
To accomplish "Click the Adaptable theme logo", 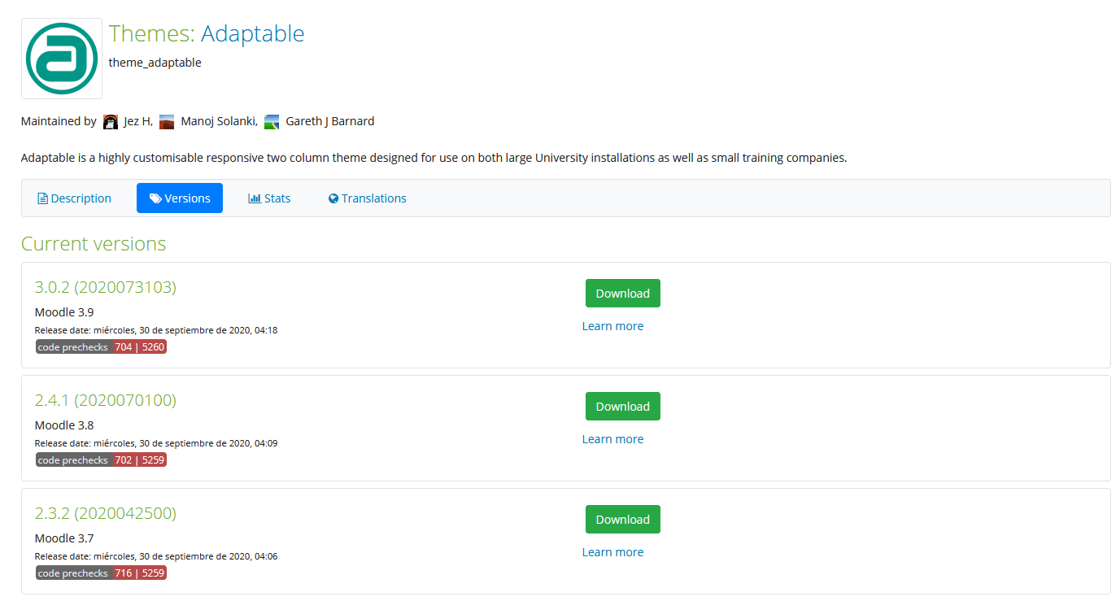I will (62, 59).
